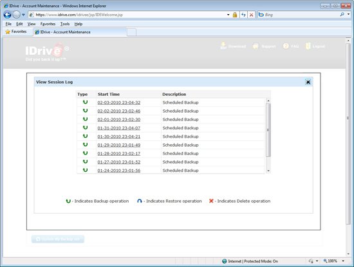Click the page scrollbar up arrow

pos(348,41)
